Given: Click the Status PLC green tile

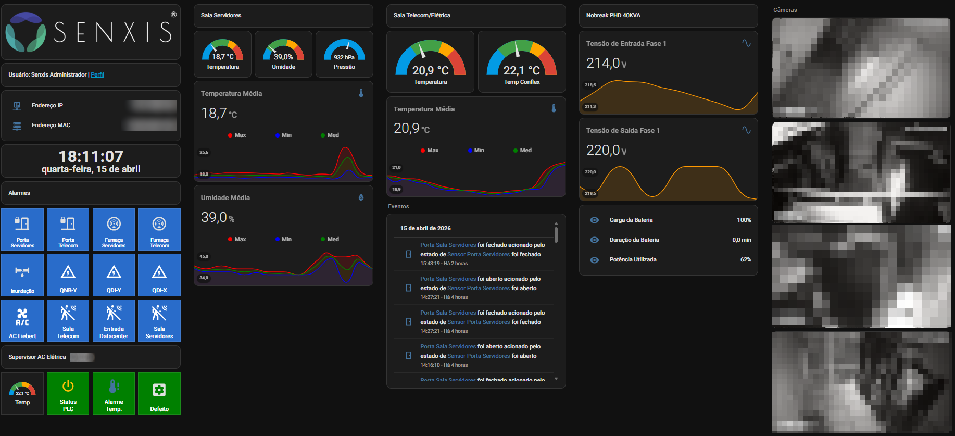Looking at the screenshot, I should [x=68, y=393].
